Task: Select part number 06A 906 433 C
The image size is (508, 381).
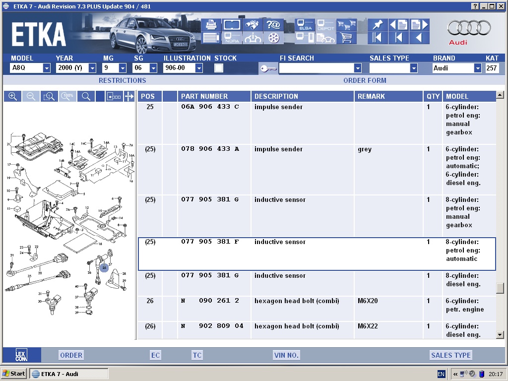Action: 210,107
